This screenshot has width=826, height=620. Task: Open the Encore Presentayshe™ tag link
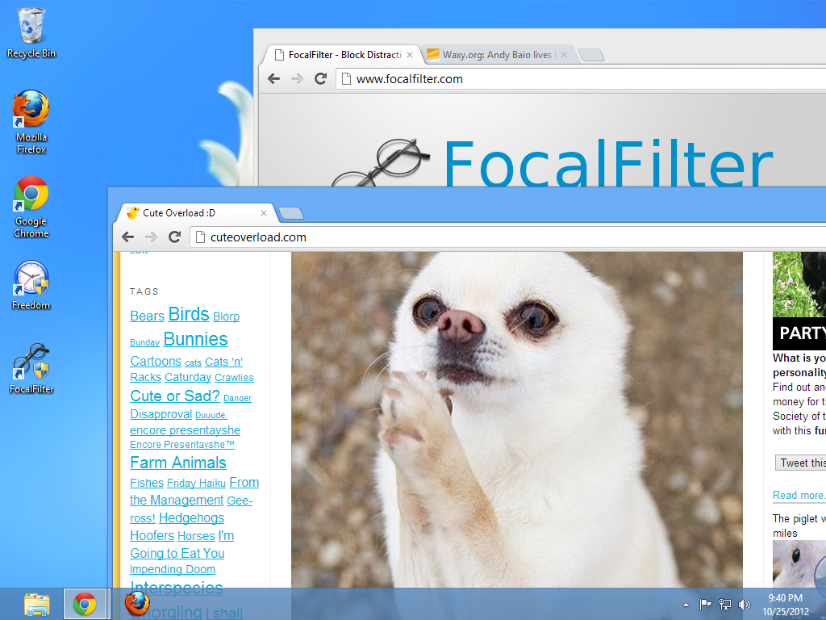[x=181, y=445]
